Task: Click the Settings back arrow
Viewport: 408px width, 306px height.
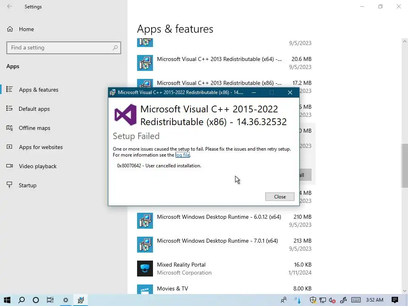Action: pyautogui.click(x=10, y=6)
